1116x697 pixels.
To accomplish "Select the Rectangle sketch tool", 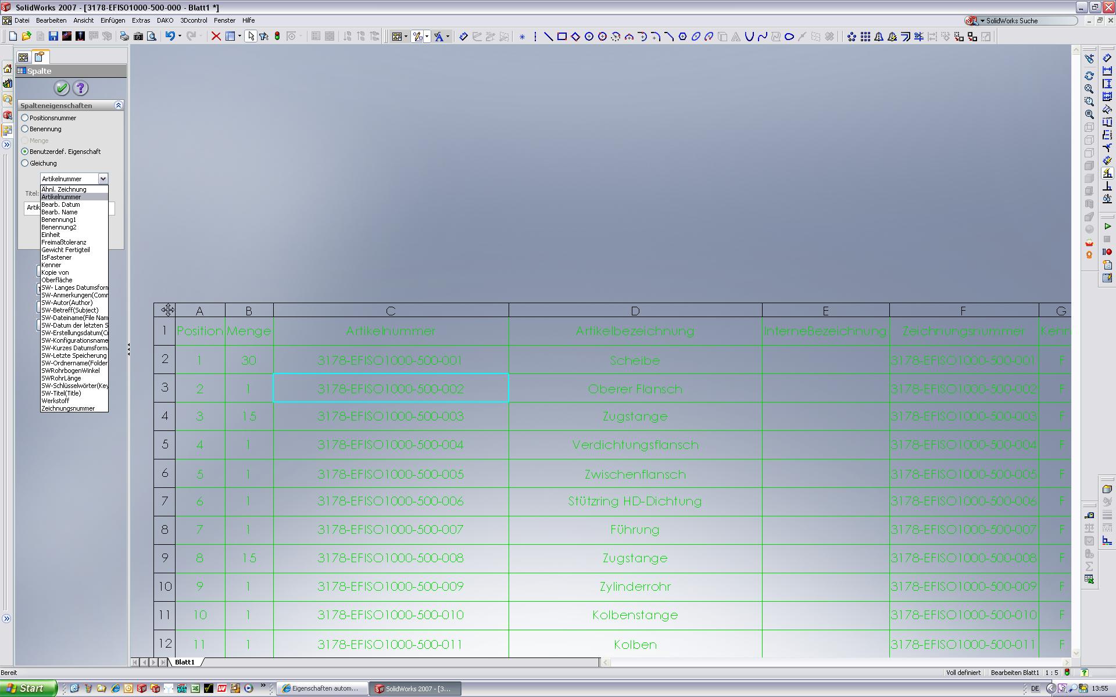I will tap(561, 36).
